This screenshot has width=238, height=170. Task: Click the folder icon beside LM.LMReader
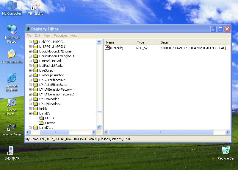(x=35, y=99)
